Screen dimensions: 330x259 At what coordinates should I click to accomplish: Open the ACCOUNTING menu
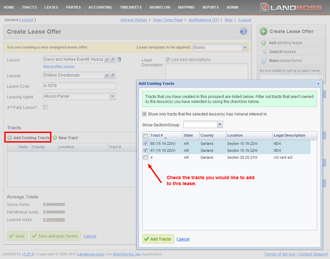(100, 7)
